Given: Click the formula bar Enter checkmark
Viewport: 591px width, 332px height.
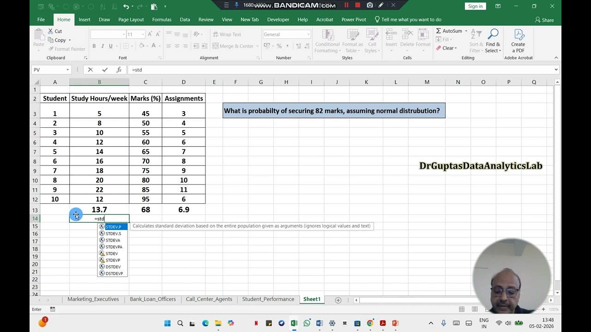Looking at the screenshot, I should [105, 70].
